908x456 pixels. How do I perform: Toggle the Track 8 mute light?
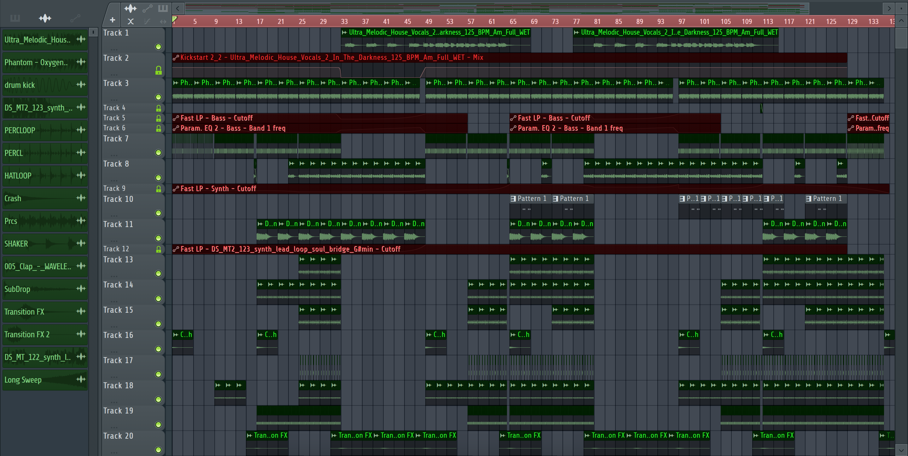pyautogui.click(x=159, y=178)
